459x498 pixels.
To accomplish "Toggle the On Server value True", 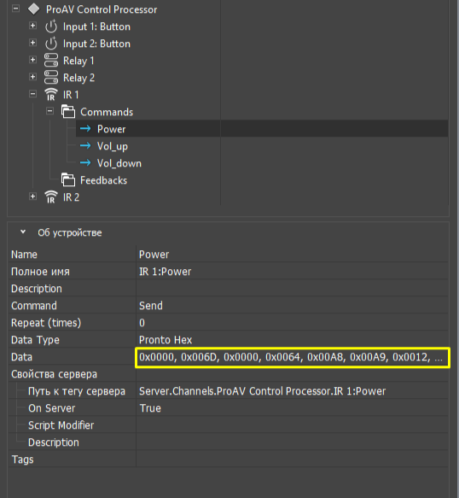I will pos(292,408).
